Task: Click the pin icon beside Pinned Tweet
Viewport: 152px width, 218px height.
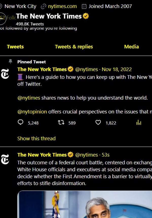Action: click(x=10, y=62)
